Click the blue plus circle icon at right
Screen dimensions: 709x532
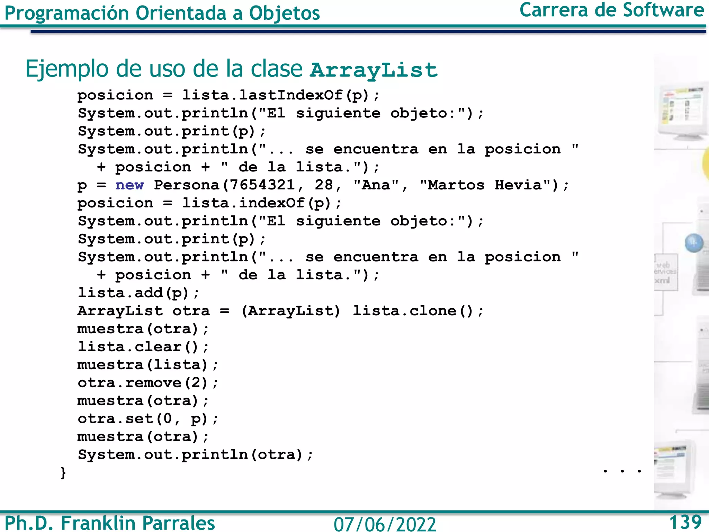click(694, 243)
